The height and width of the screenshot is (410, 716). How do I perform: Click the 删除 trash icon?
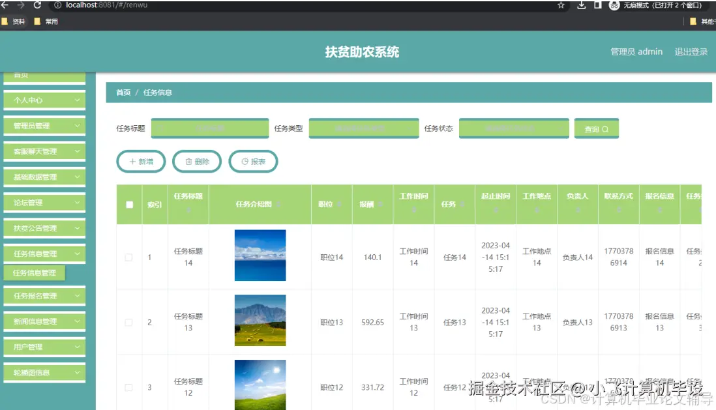point(188,160)
